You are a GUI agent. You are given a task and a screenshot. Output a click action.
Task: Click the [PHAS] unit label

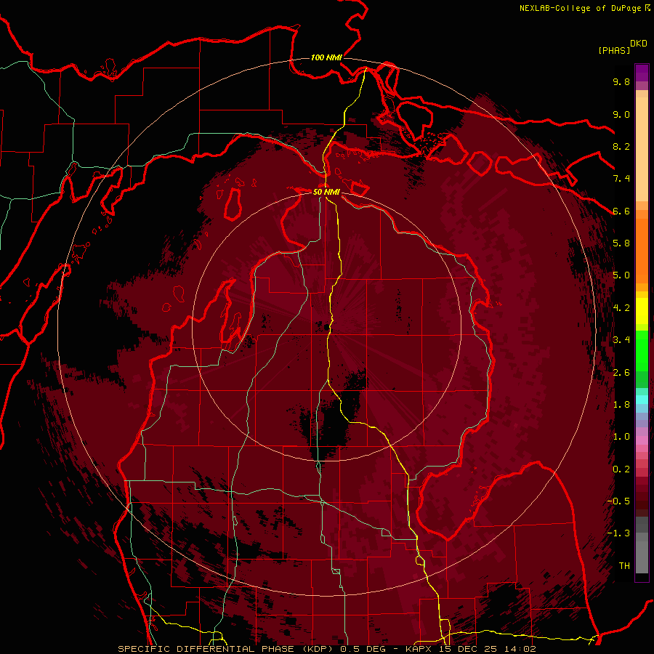(614, 50)
